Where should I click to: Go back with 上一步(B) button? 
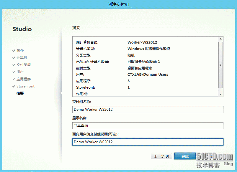[x=161, y=156]
